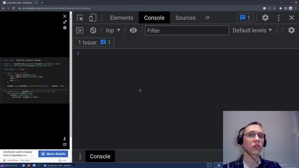Open media viewer settings gear

coord(65,28)
